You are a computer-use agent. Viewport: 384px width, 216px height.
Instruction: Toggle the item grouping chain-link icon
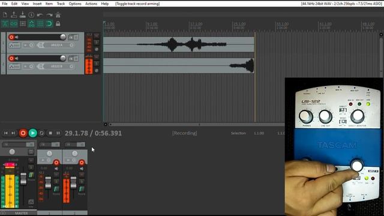(14, 24)
